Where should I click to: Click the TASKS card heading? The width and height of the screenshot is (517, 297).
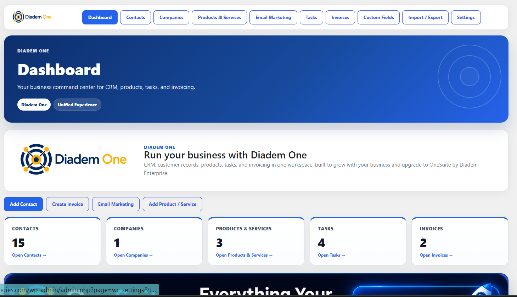point(326,229)
